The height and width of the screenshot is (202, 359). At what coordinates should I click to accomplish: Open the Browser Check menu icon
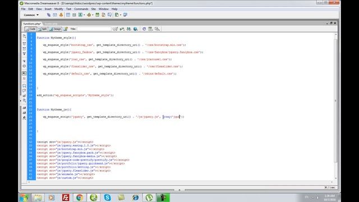pyautogui.click(x=115, y=29)
